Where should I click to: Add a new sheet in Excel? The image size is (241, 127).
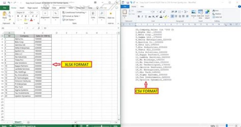click(x=28, y=122)
